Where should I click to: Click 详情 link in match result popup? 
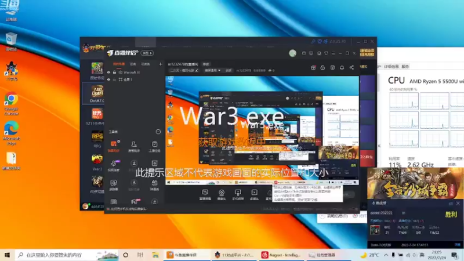point(458,245)
